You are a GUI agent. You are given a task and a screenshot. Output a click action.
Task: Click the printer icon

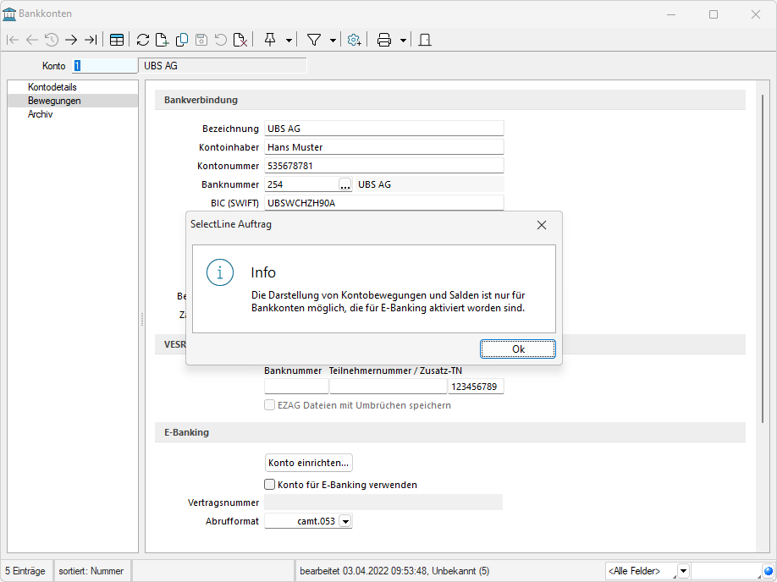pos(384,40)
